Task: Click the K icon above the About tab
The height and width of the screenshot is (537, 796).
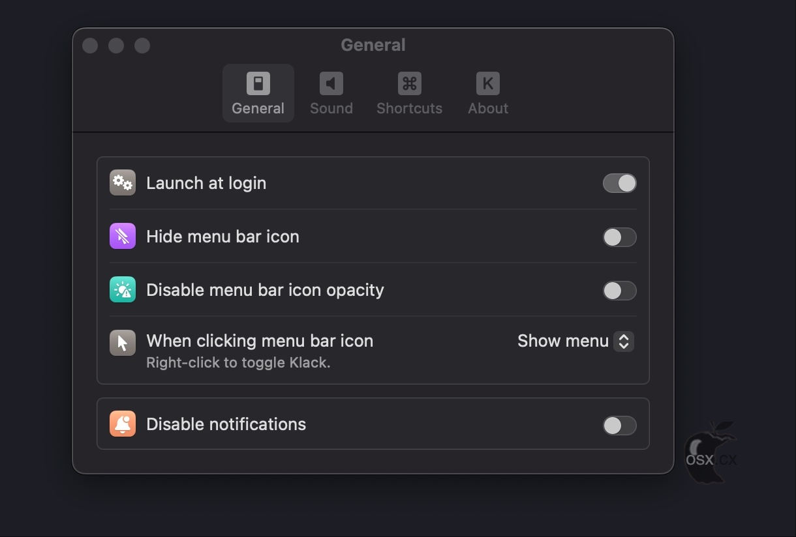Action: 487,82
